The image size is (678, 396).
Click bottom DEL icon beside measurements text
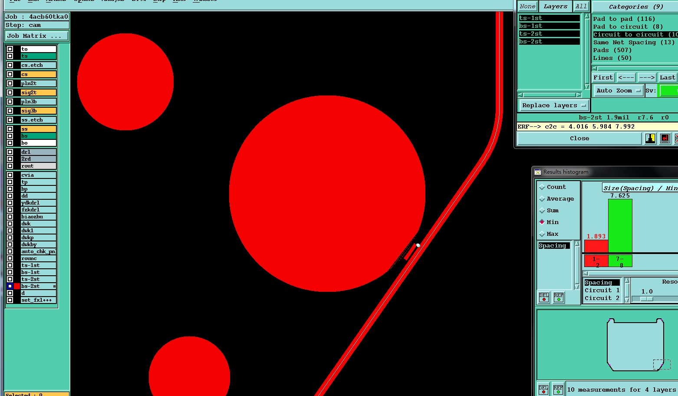pyautogui.click(x=543, y=389)
